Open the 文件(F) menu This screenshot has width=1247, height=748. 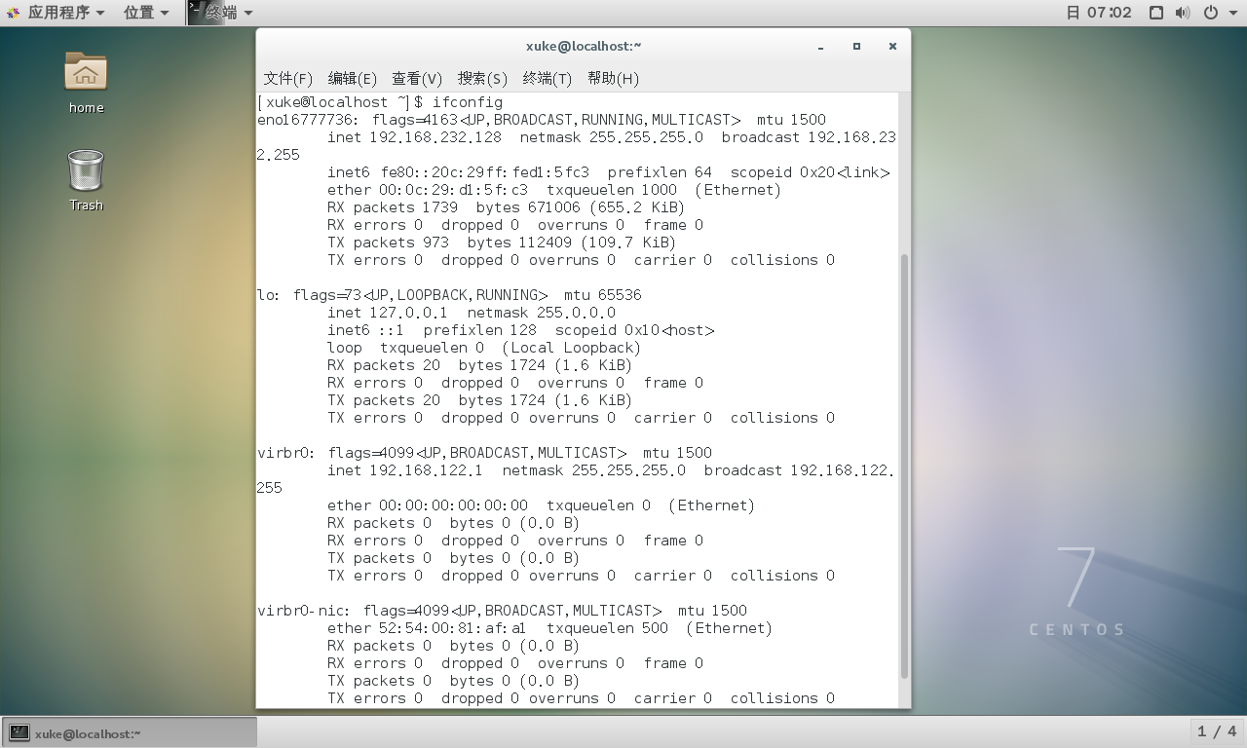point(288,79)
